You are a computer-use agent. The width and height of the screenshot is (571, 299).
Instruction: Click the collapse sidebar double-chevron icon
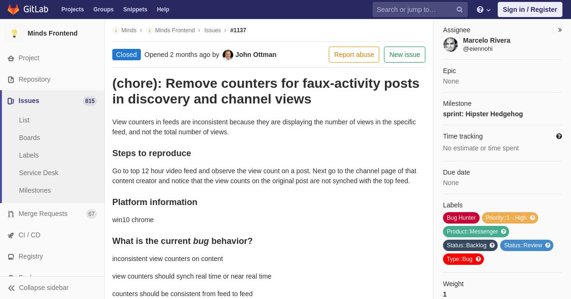pos(11,288)
